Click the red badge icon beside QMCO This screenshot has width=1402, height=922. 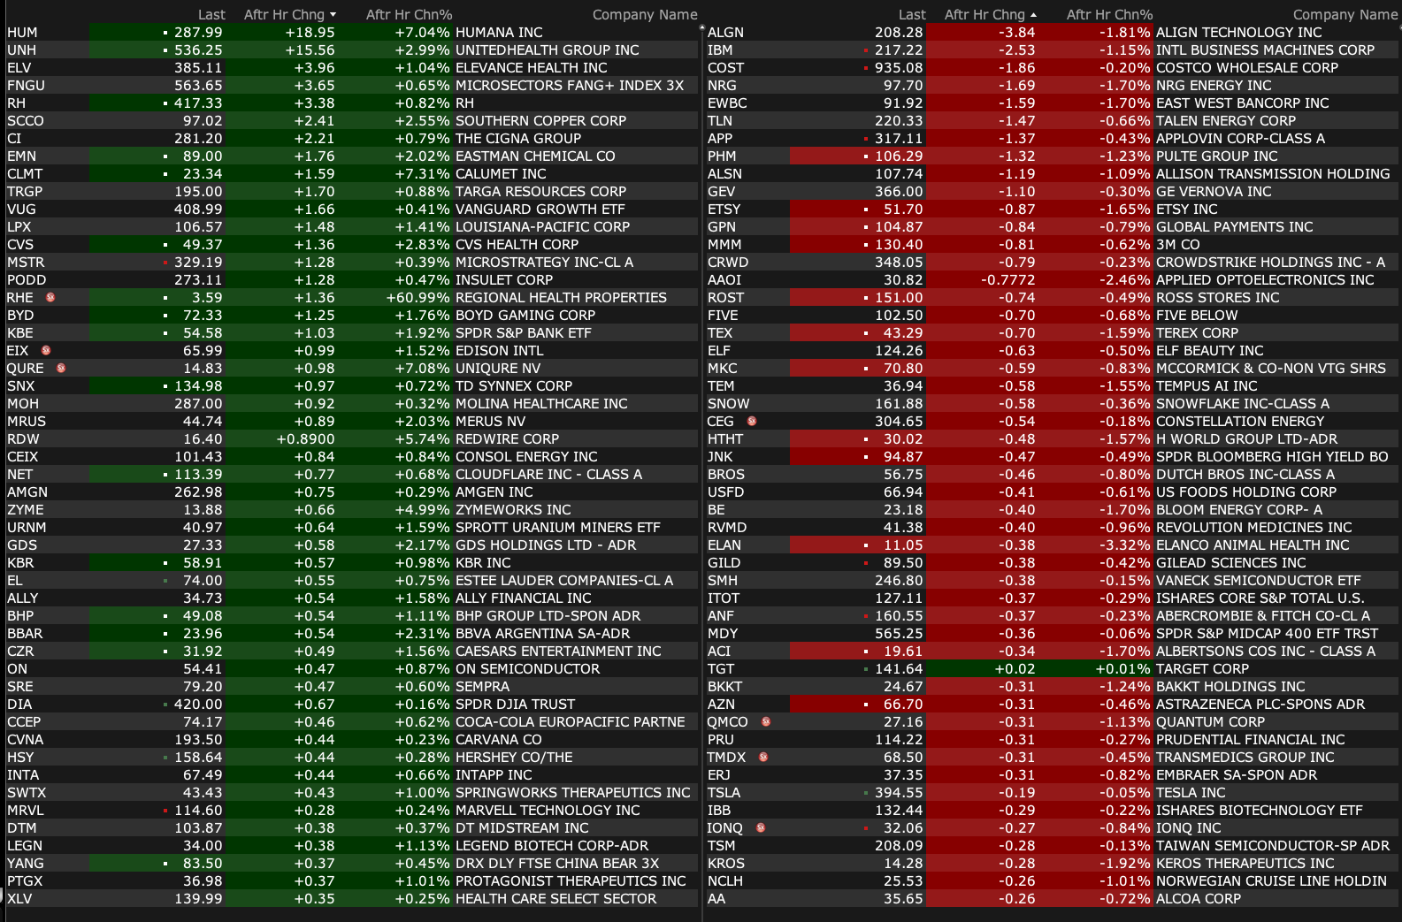click(x=766, y=721)
